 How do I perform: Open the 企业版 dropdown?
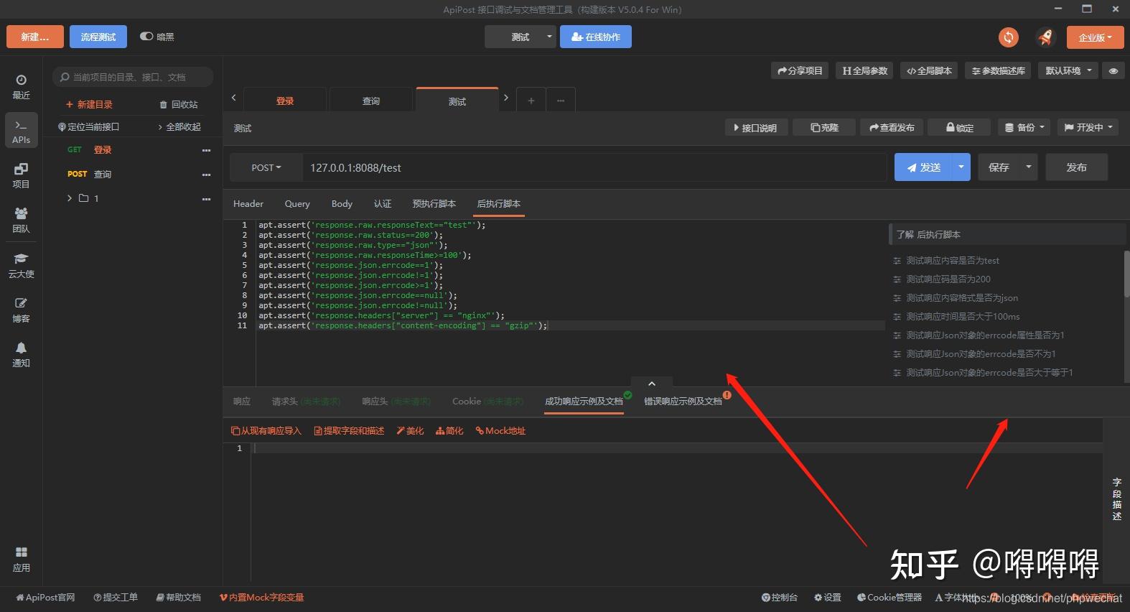click(1095, 37)
